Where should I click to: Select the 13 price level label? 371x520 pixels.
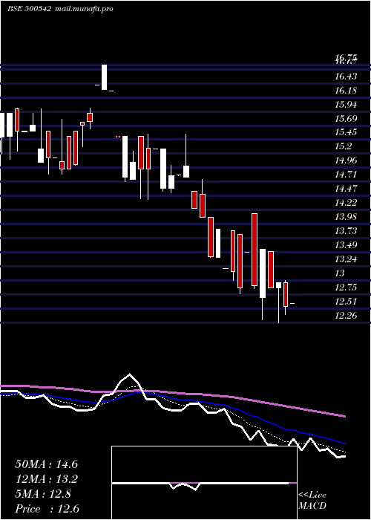pos(340,273)
